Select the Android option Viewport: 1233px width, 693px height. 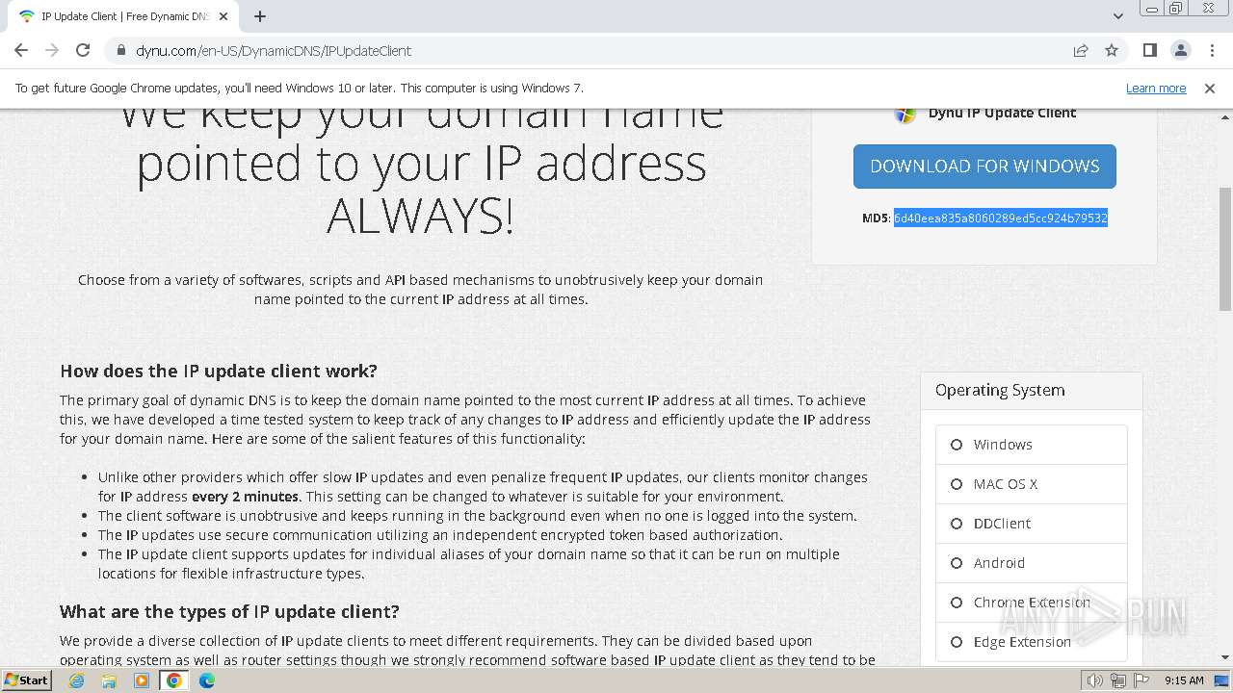pyautogui.click(x=1032, y=563)
